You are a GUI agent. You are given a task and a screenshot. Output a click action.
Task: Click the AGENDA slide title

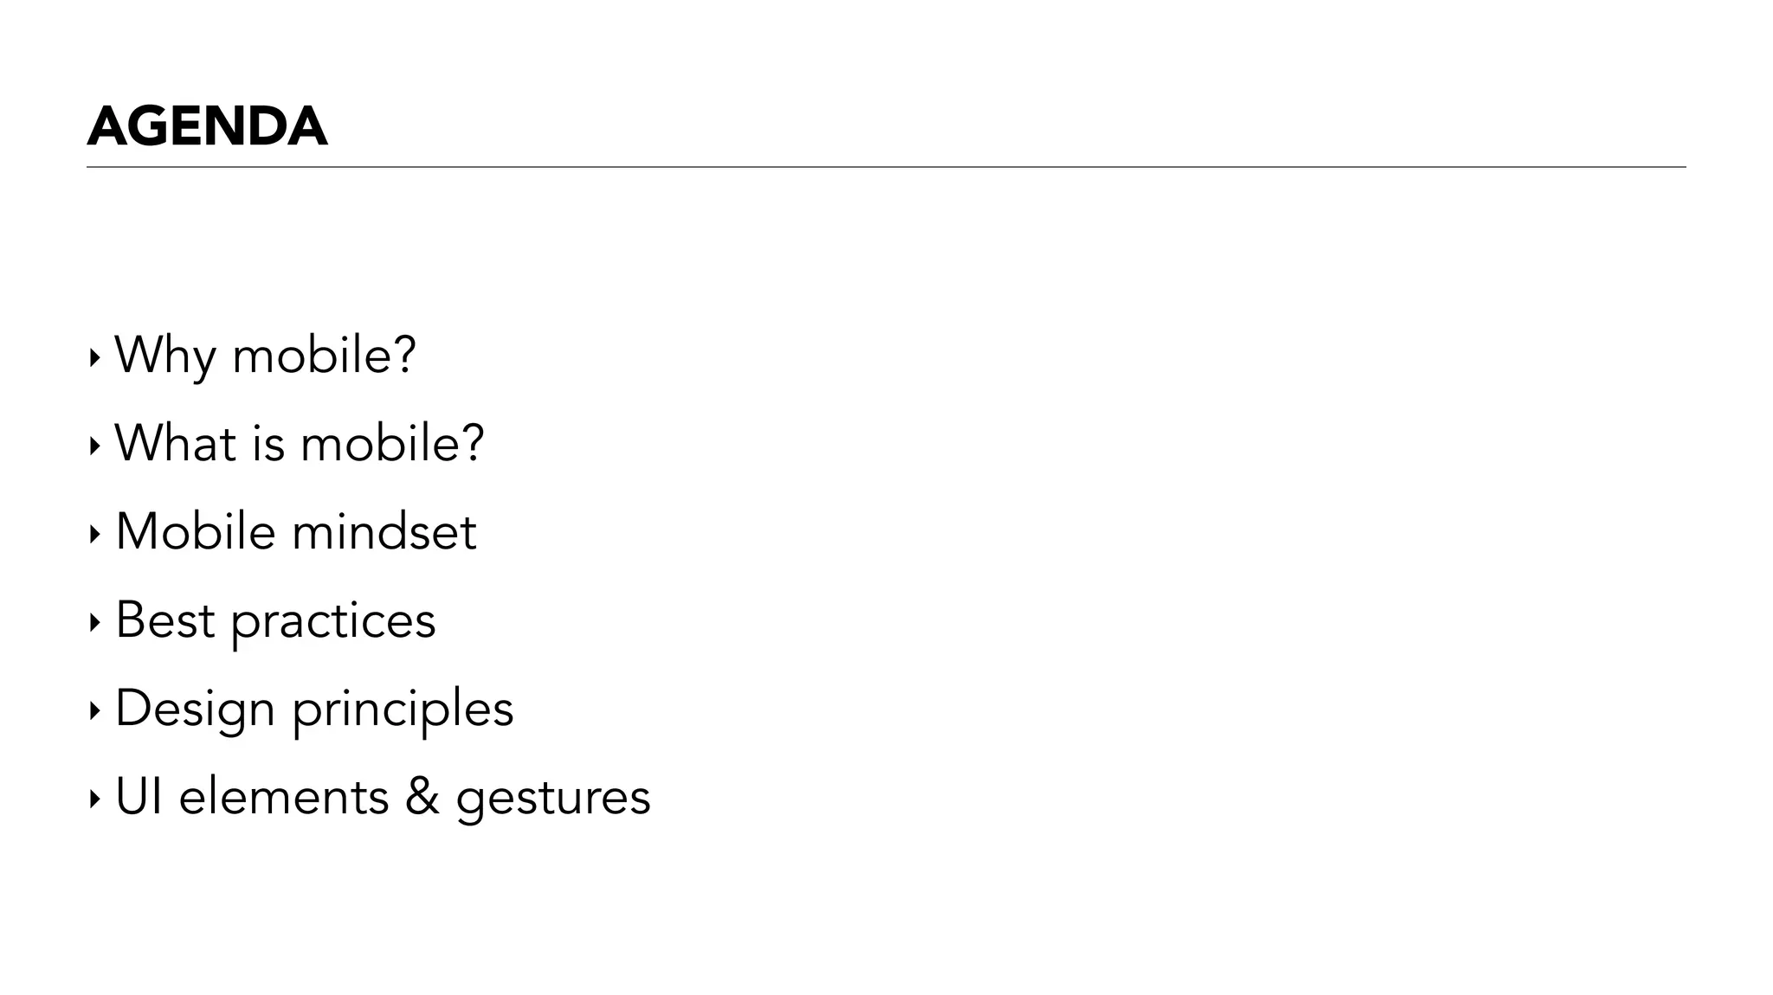pos(208,126)
